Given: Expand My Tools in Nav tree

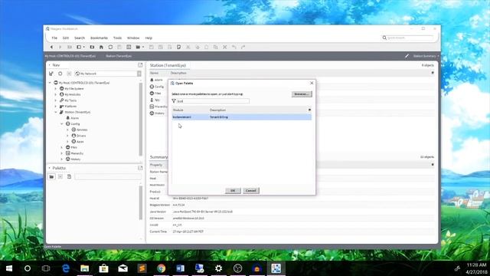Looking at the screenshot, I should coord(56,100).
